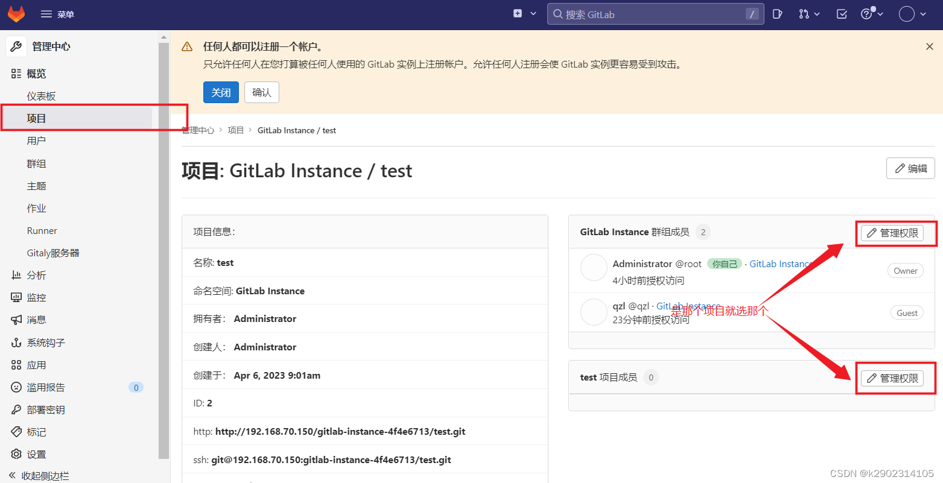Screen dimensions: 943x483
Task: Click the GitLab fox logo
Action: 16,14
